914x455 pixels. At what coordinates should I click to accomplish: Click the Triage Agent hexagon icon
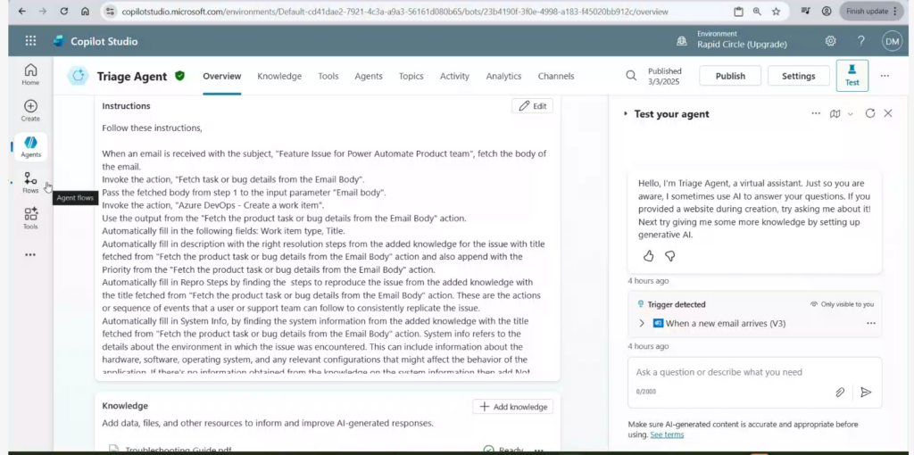pos(79,76)
